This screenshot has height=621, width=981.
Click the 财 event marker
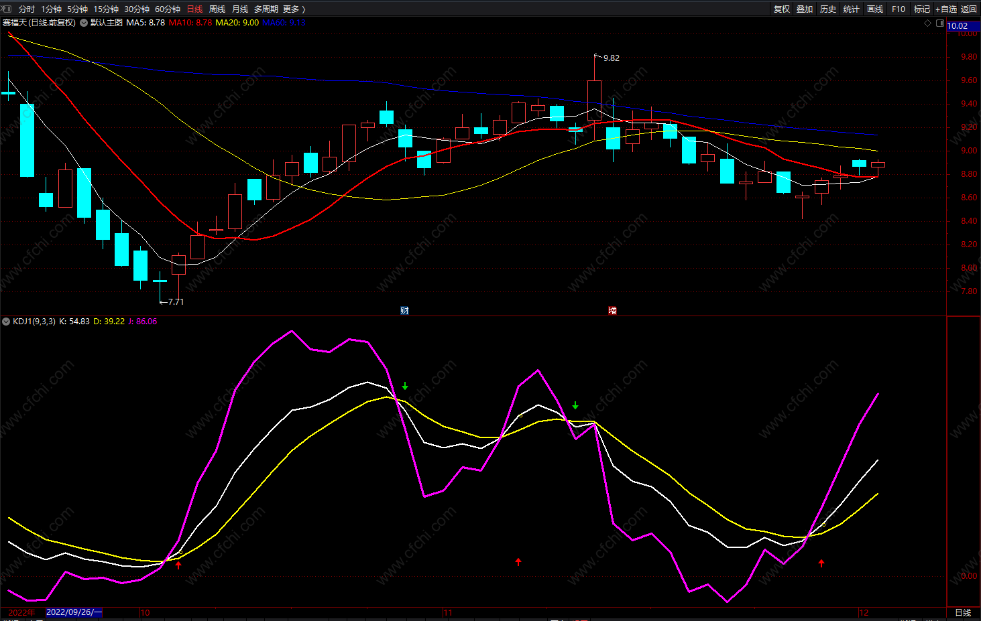tap(404, 310)
